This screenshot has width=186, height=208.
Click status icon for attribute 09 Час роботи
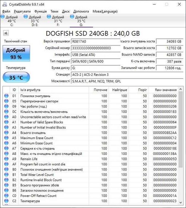(x=6, y=106)
